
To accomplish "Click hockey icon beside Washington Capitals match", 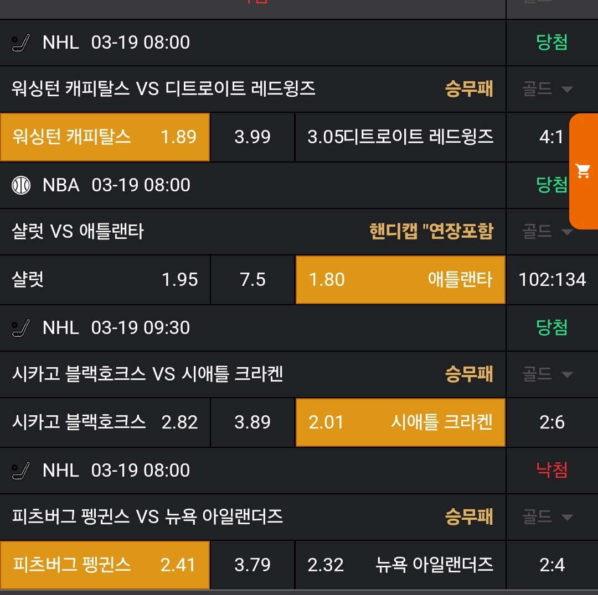I will tap(21, 43).
